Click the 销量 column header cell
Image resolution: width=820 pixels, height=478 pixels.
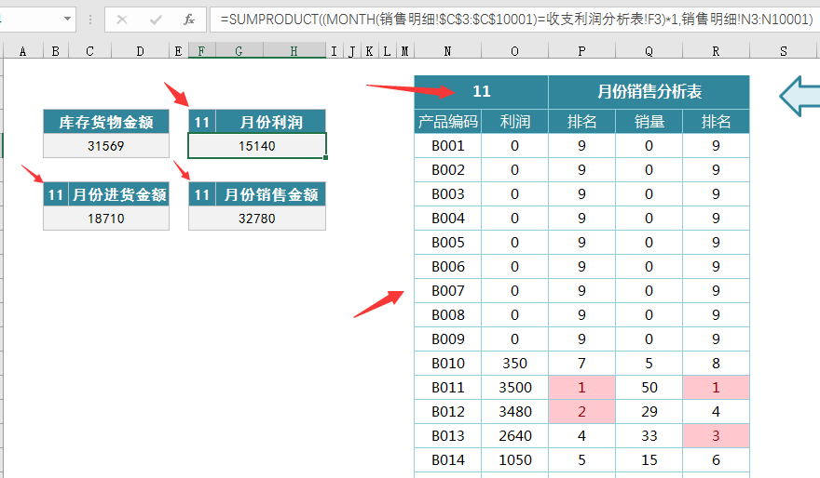[649, 121]
